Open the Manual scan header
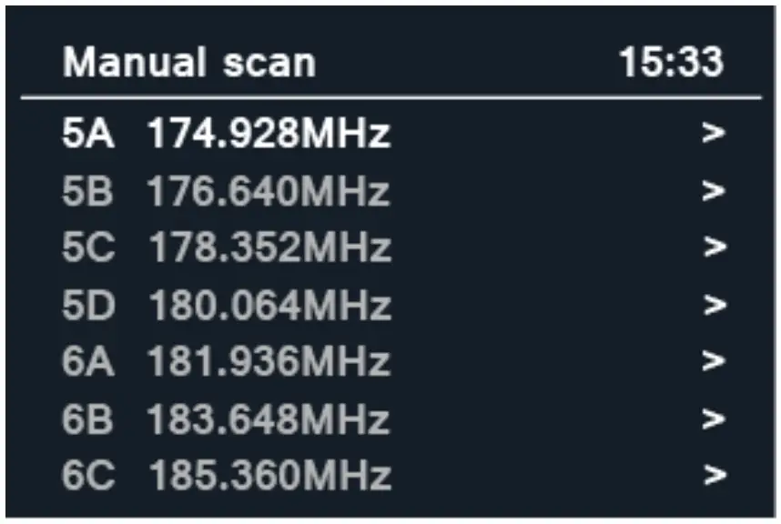 [x=187, y=64]
